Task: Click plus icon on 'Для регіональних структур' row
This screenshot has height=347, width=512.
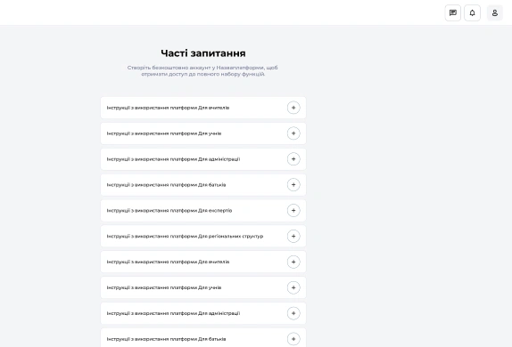Action: 293,236
